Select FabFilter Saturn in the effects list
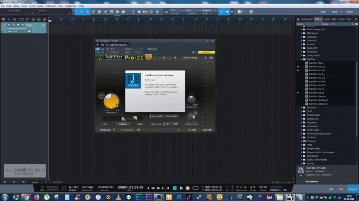The image size is (359, 201). pos(316,93)
